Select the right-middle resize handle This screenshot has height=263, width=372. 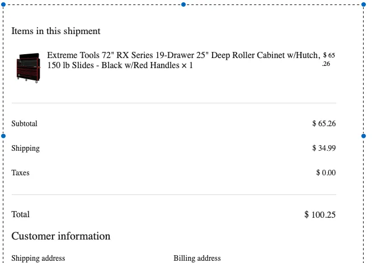(364, 136)
